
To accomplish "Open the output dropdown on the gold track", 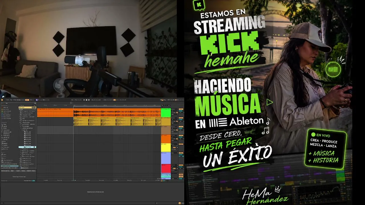I will 175,123.
